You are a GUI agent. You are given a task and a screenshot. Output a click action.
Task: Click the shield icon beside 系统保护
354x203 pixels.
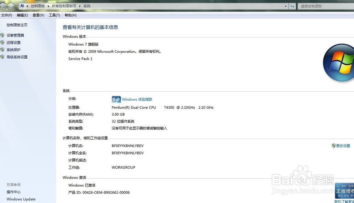[2, 50]
